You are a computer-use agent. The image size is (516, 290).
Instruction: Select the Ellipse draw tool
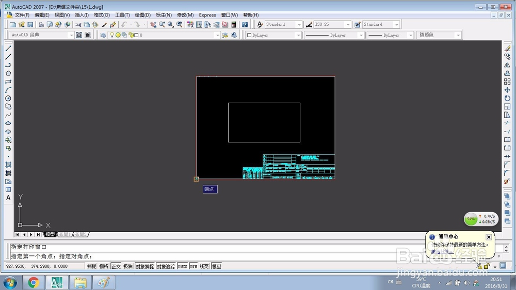pos(8,123)
